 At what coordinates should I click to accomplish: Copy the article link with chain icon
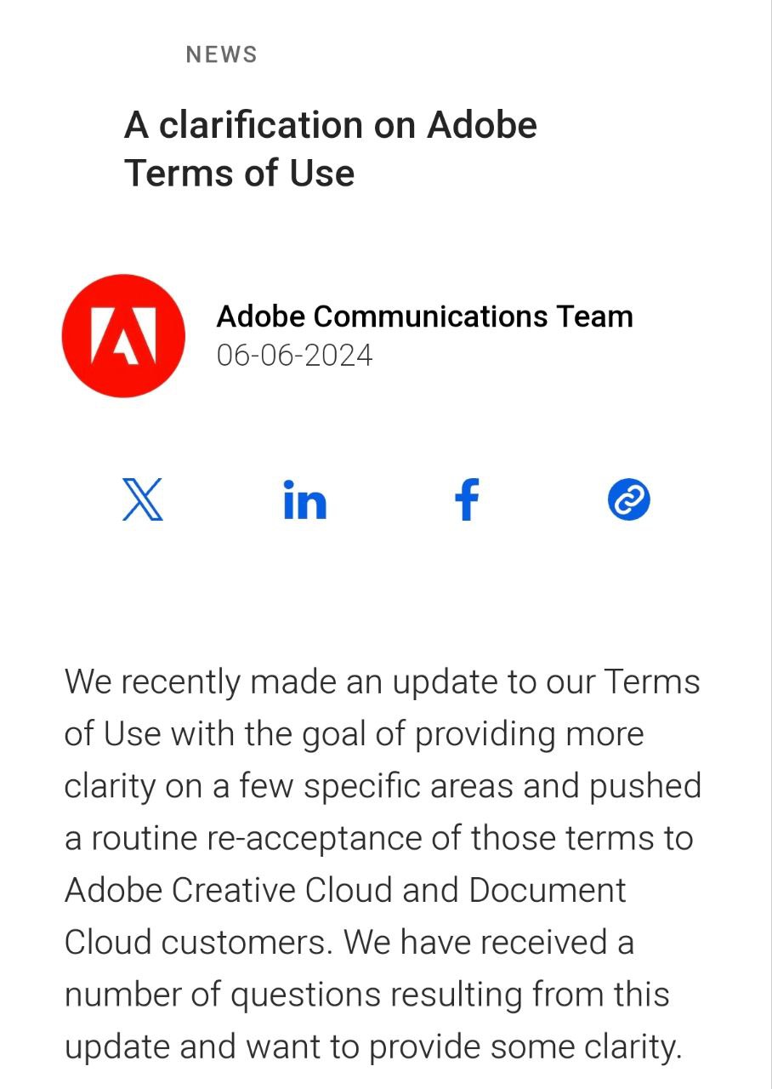(629, 499)
